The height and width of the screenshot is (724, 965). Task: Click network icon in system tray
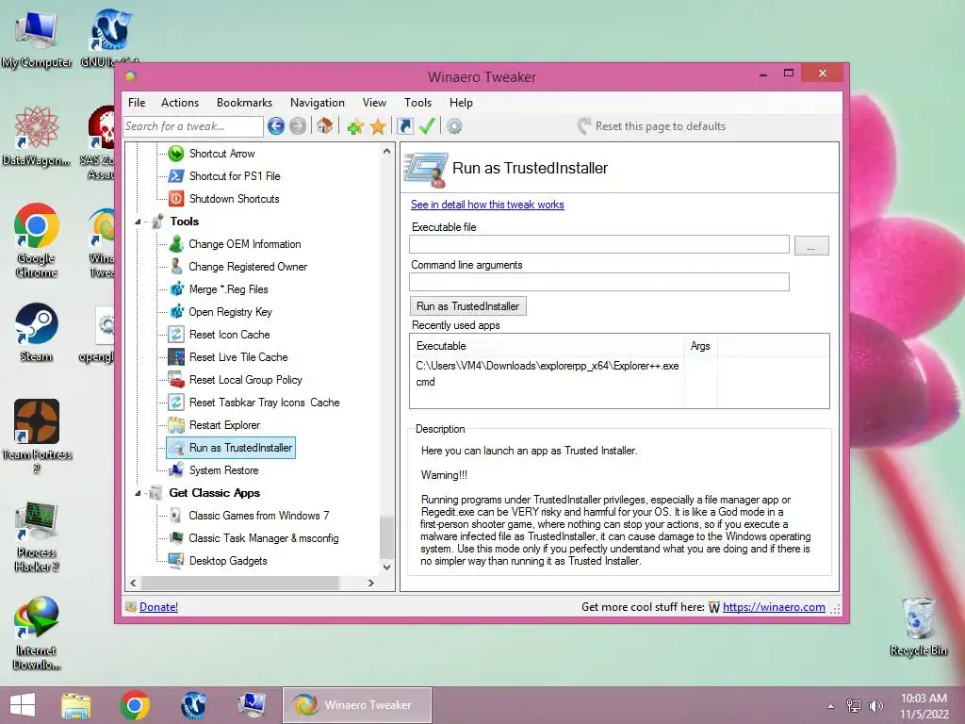pos(854,706)
